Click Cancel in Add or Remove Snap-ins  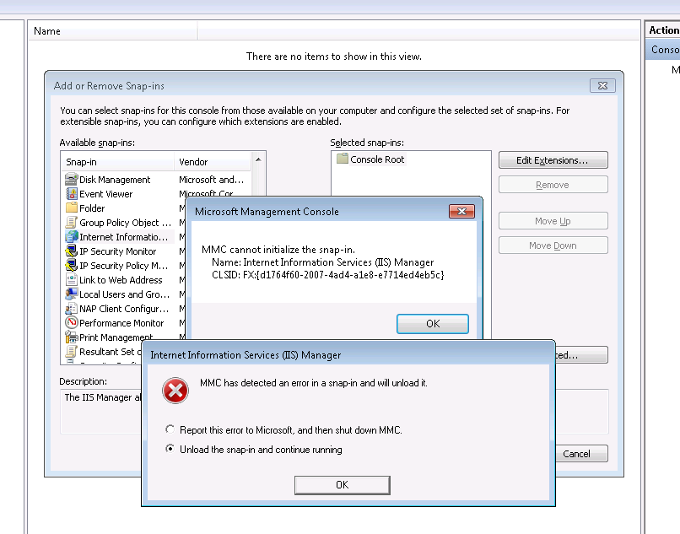[577, 454]
